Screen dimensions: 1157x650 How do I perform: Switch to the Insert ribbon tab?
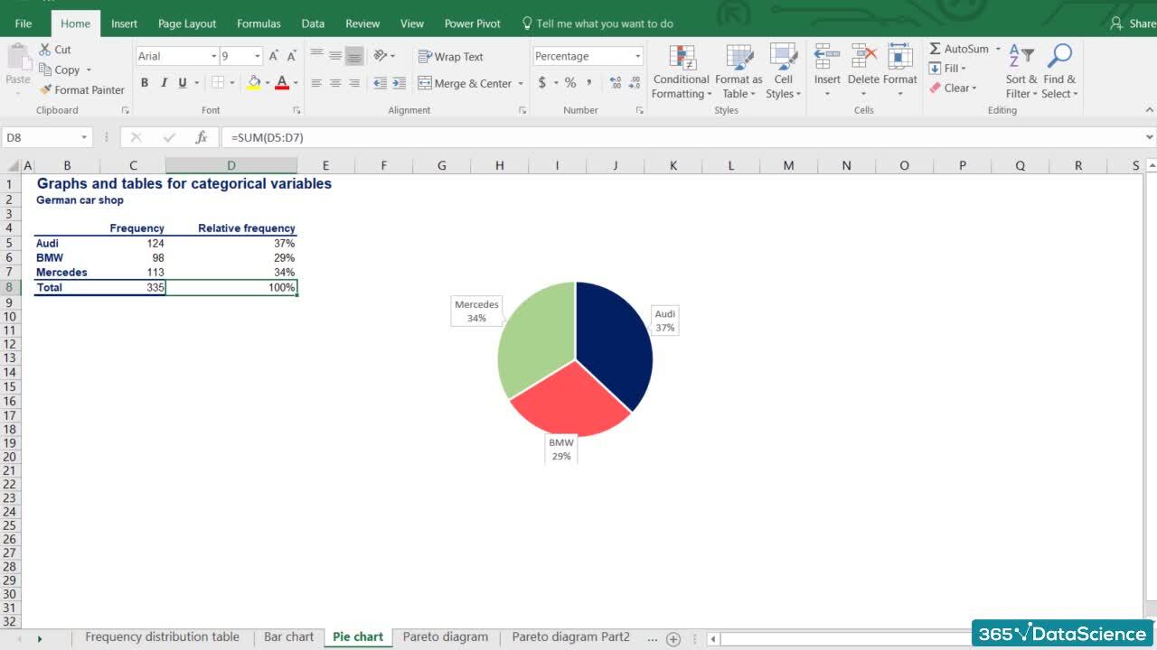tap(124, 23)
